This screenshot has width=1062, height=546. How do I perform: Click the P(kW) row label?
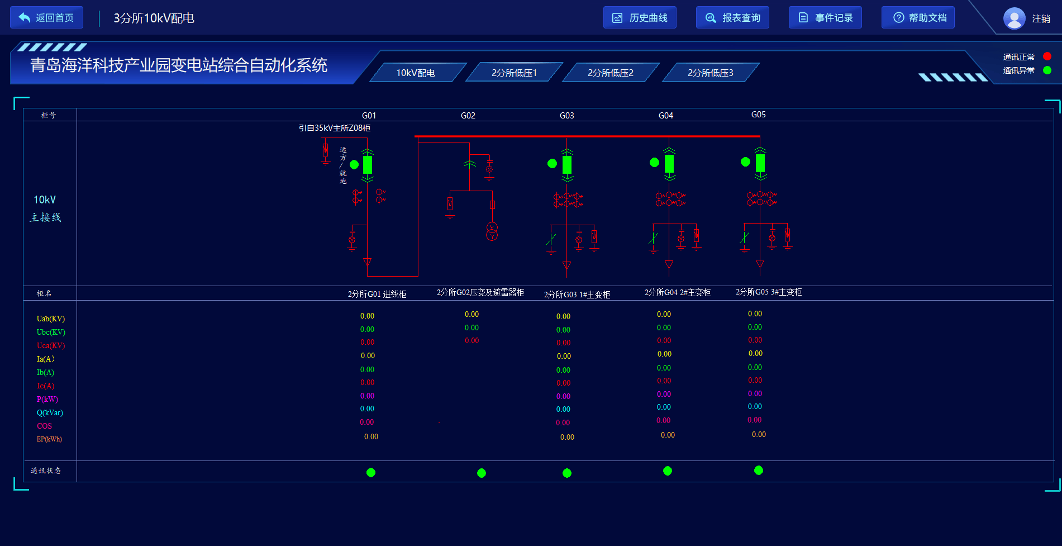(x=47, y=399)
